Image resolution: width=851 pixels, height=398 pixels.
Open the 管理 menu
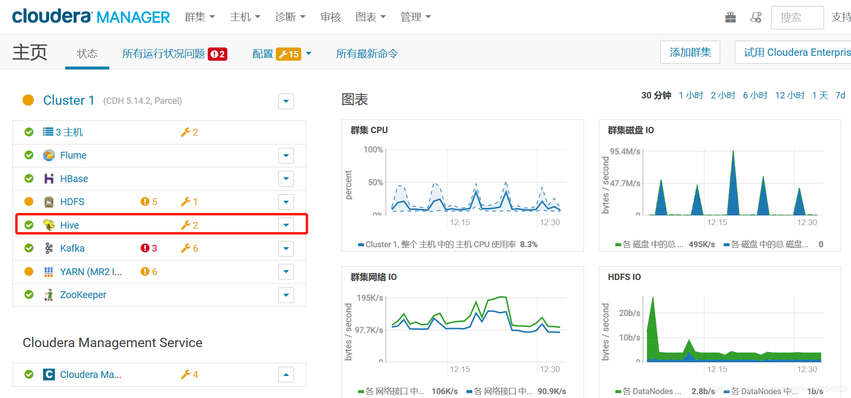(415, 17)
